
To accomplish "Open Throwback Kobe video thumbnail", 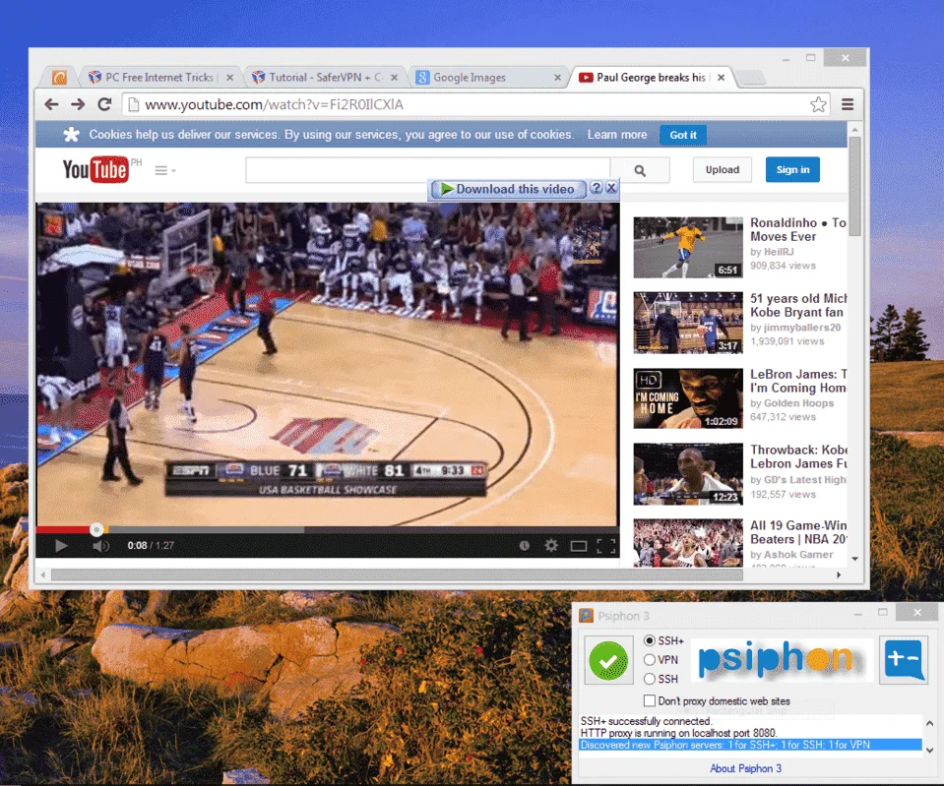I will (x=688, y=474).
